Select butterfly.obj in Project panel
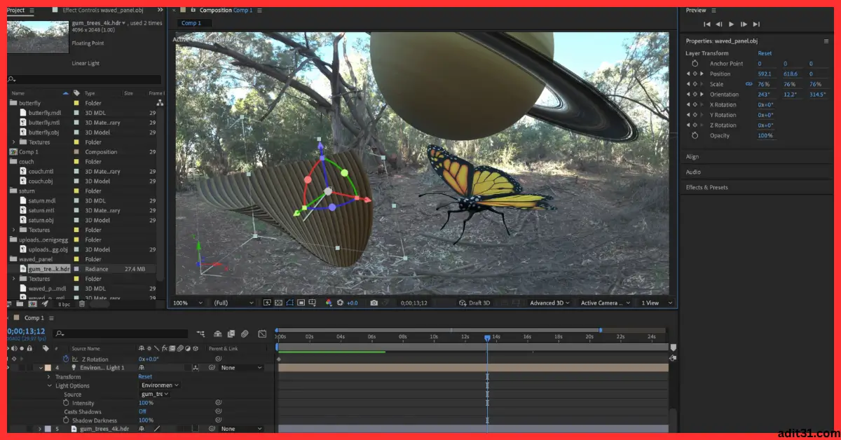The height and width of the screenshot is (440, 841). [x=43, y=132]
